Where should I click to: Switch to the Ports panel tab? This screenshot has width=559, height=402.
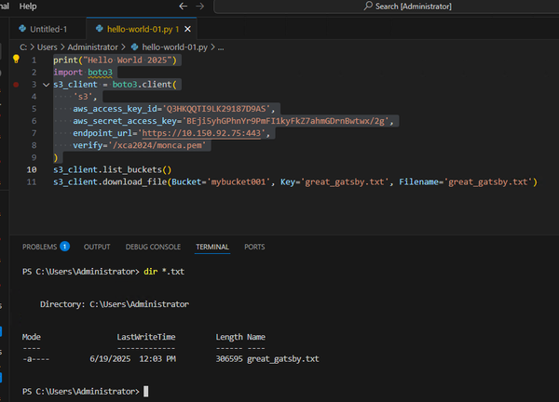coord(254,247)
